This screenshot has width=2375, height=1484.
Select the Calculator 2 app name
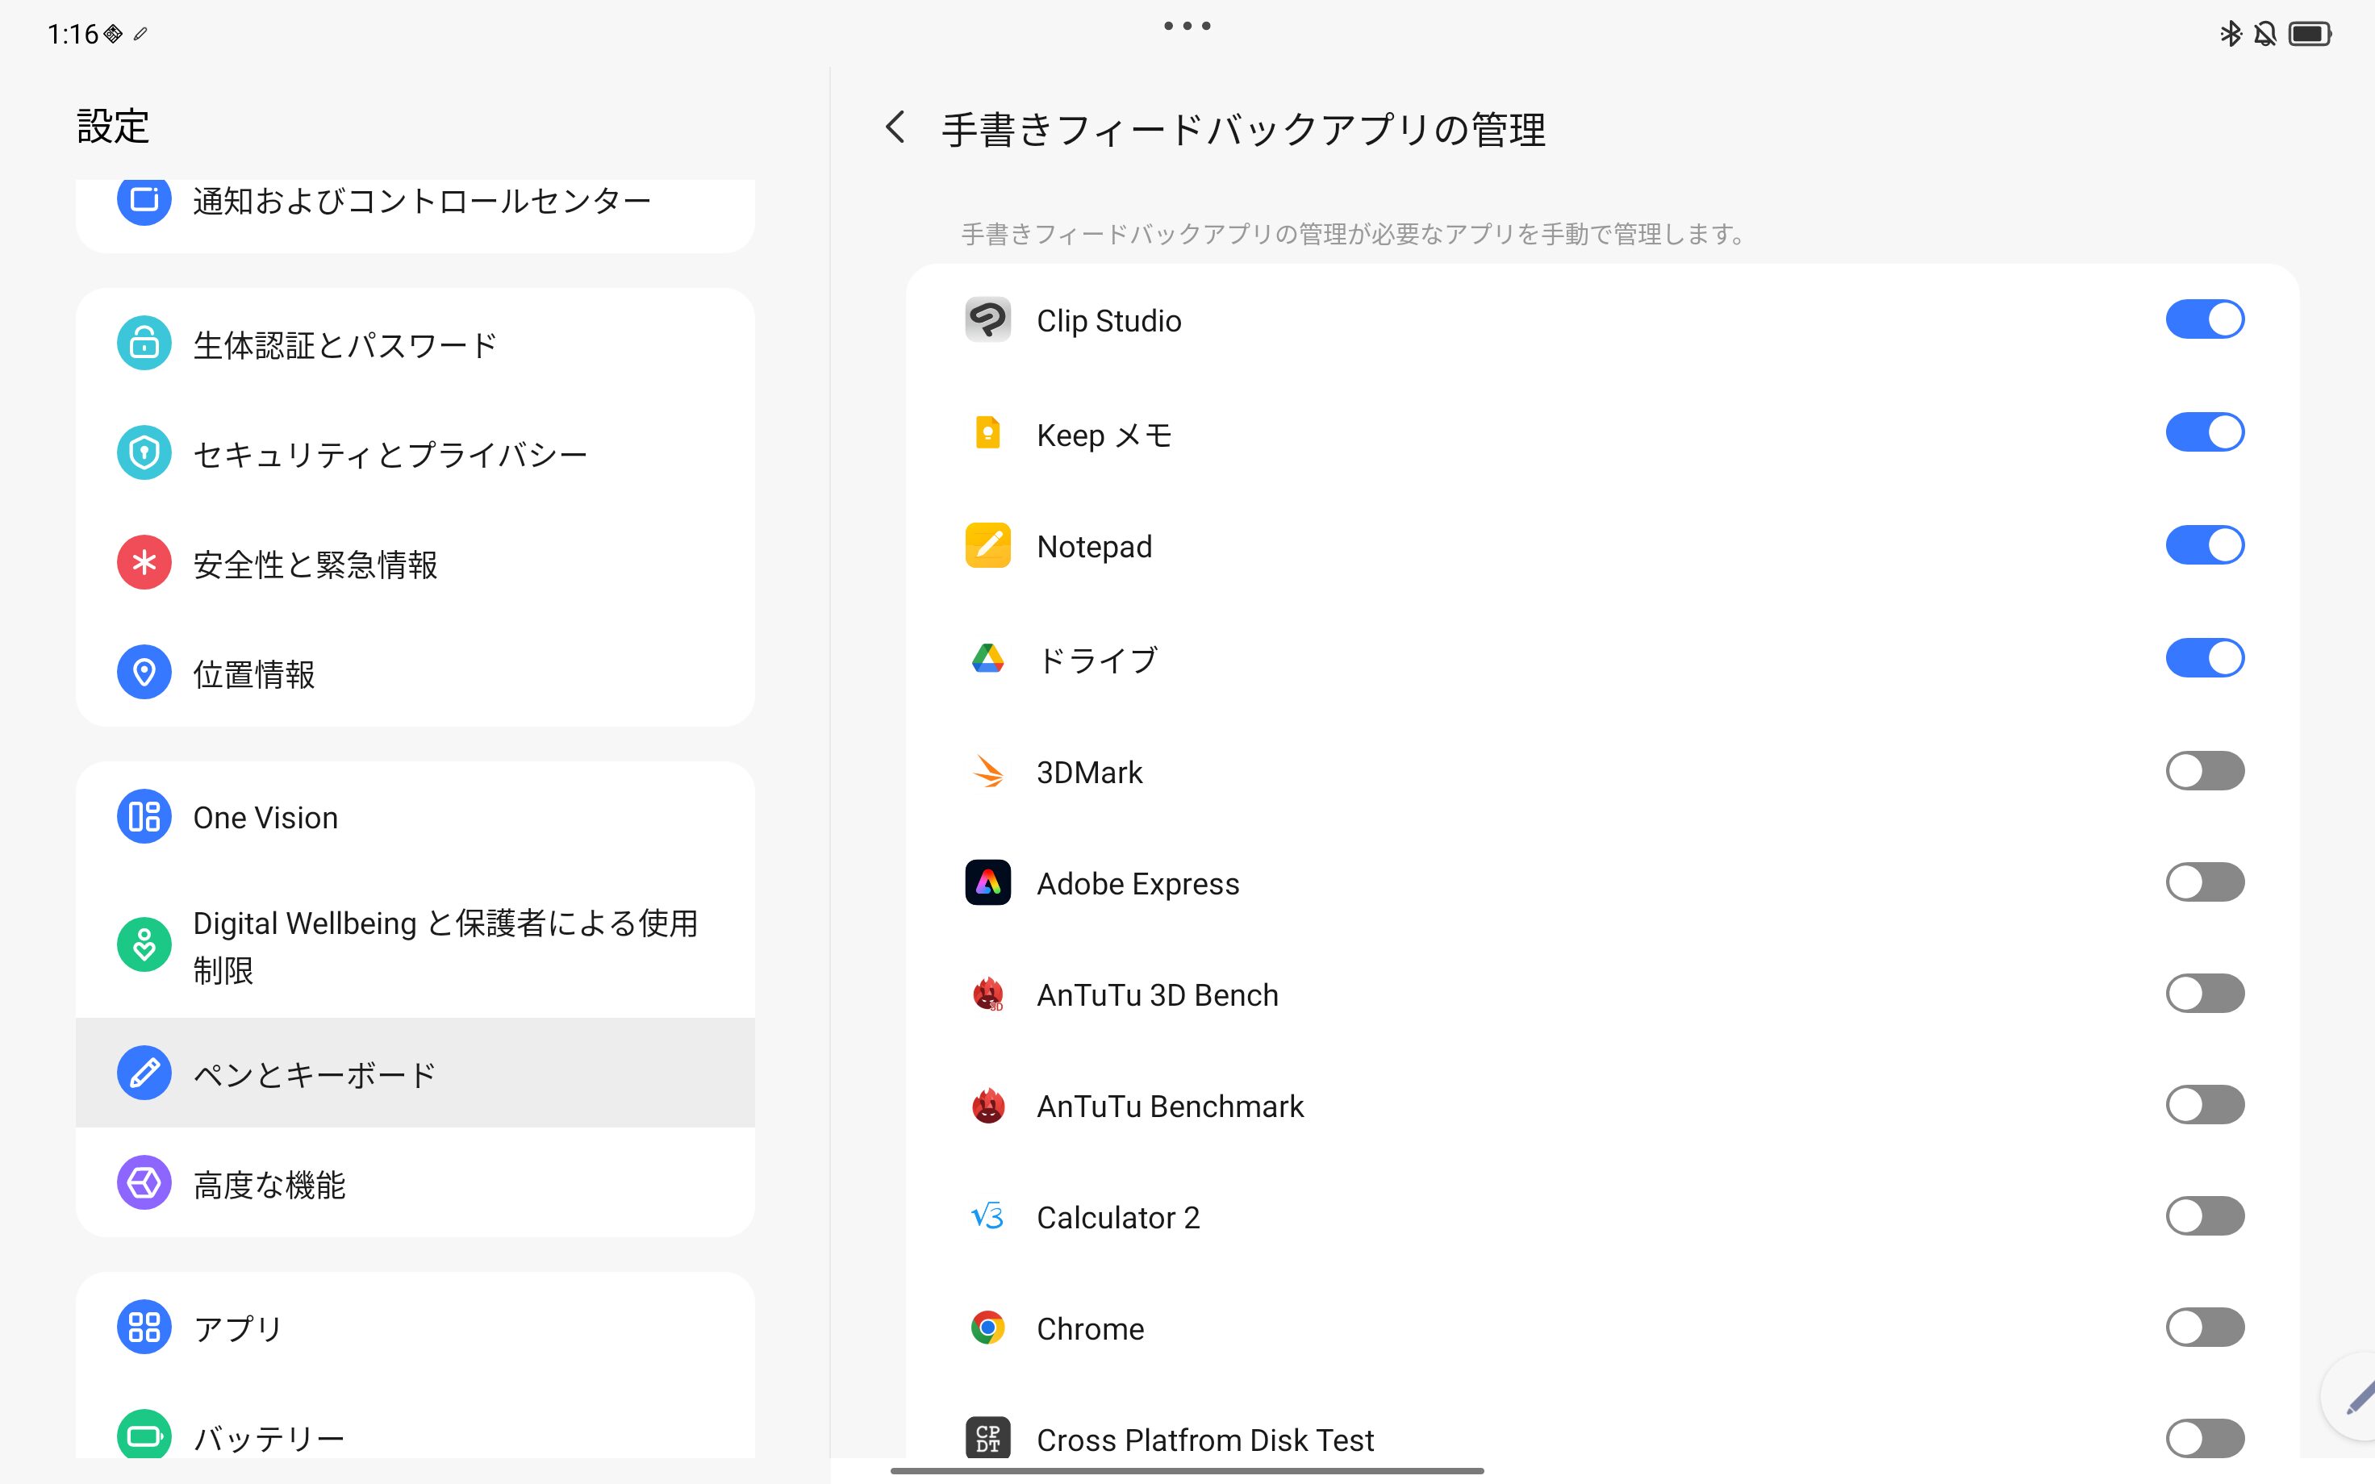coord(1118,1217)
